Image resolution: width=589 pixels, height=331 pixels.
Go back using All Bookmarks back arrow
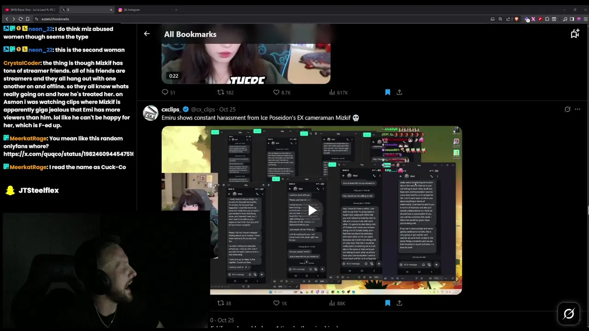point(147,34)
